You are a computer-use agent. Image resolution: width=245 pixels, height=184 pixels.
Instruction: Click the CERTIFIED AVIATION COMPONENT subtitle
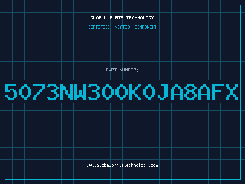[122, 27]
